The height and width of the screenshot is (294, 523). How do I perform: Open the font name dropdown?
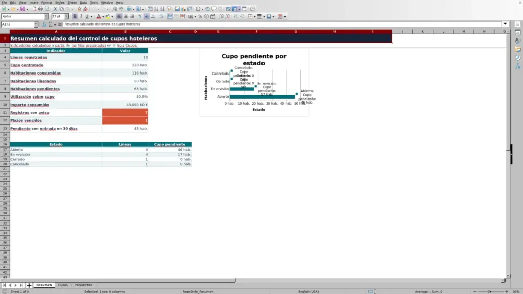click(46, 17)
